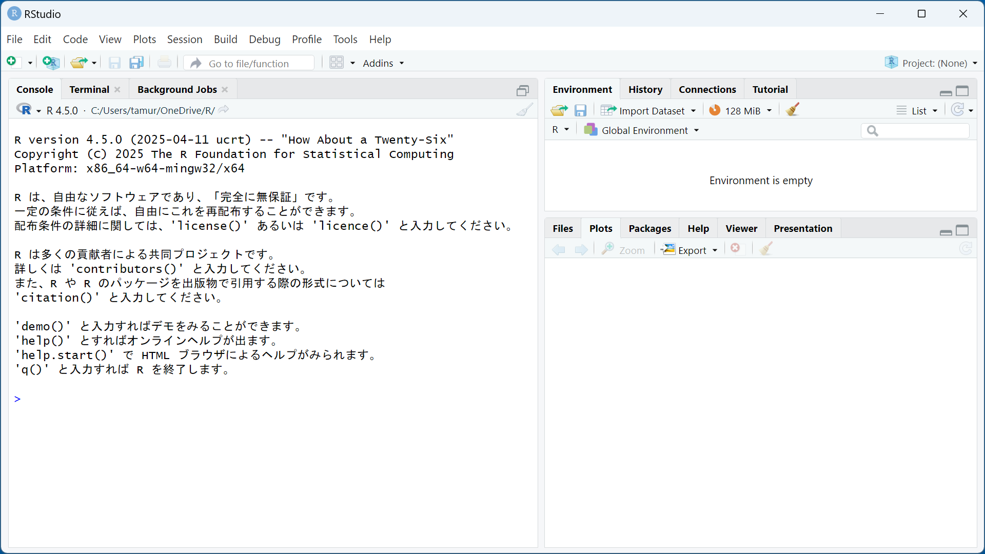Open the Import Dataset dropdown

point(649,111)
